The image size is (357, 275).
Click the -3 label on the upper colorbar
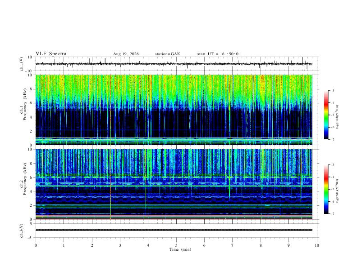[332, 90]
